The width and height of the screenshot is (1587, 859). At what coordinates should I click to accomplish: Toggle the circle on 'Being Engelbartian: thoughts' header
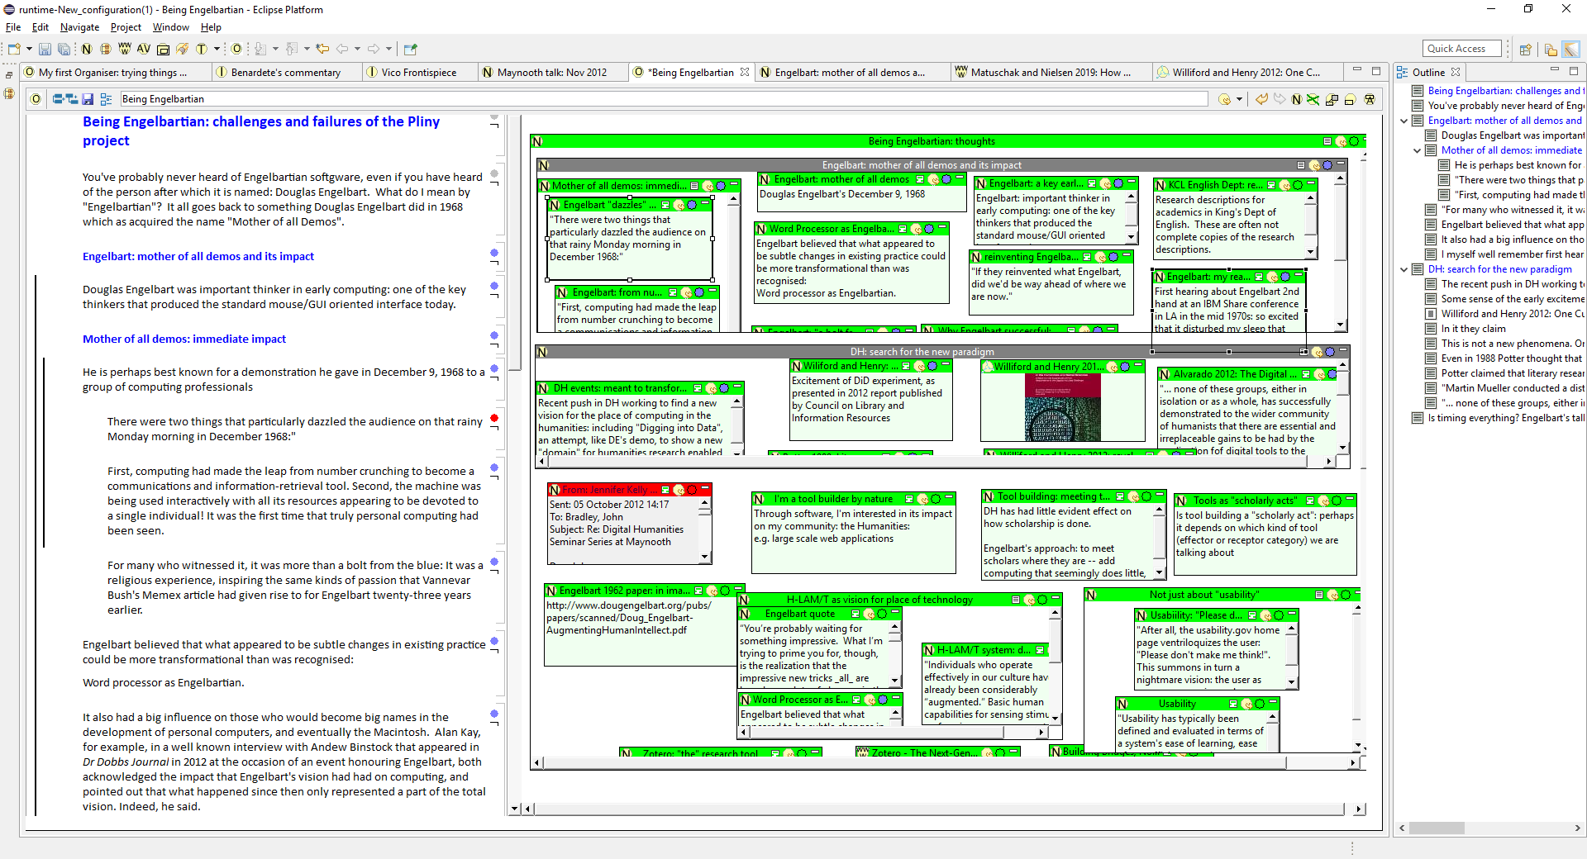pos(1354,141)
